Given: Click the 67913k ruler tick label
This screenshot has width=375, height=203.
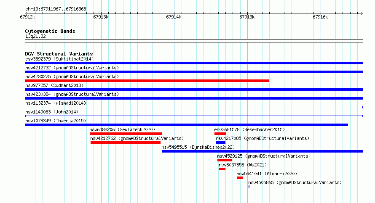Looking at the screenshot, I should [101, 17].
